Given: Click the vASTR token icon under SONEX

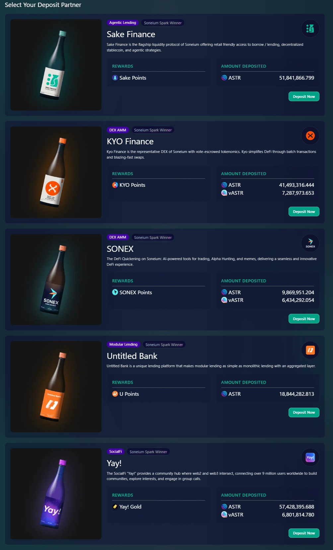Looking at the screenshot, I should tap(224, 300).
